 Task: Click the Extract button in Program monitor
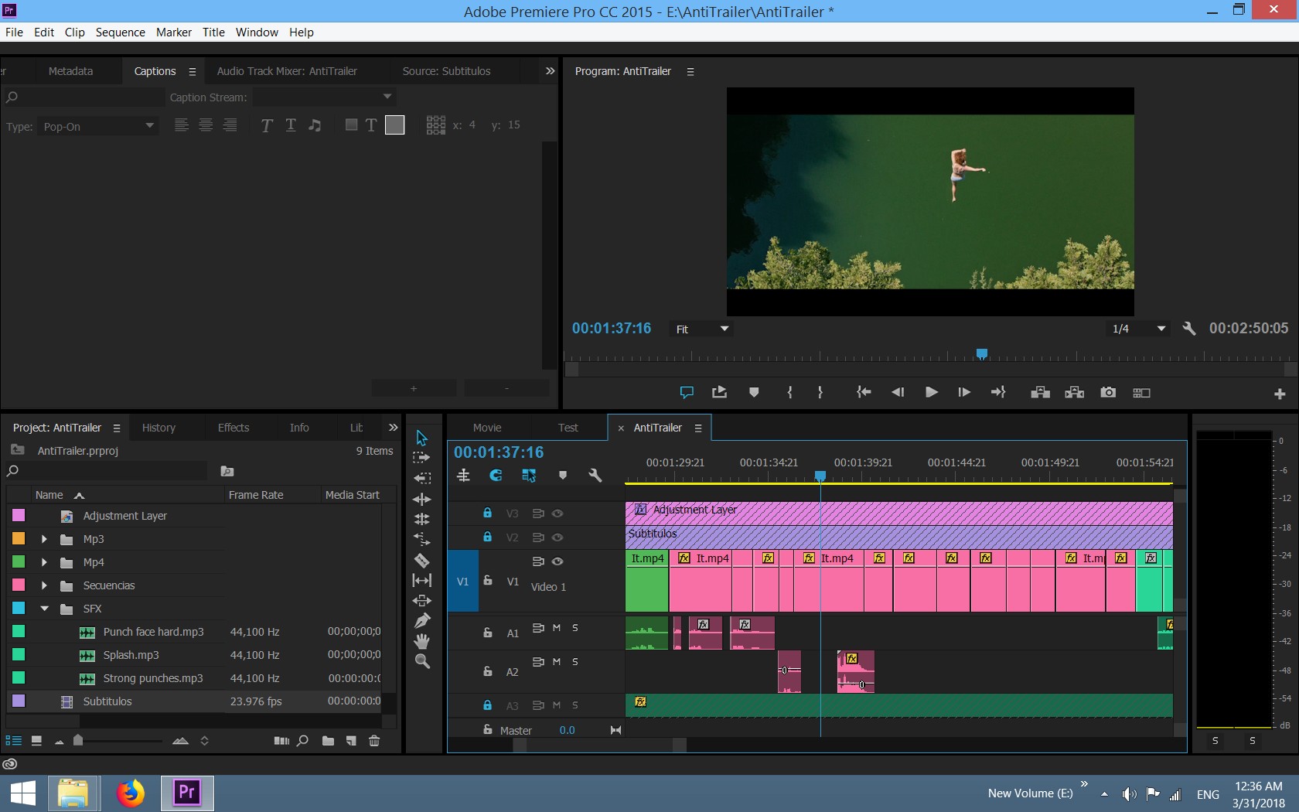1074,393
